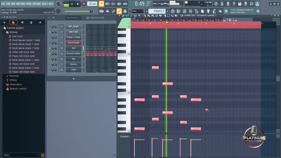Toggle overdub/blend recording icon

click(119, 4)
